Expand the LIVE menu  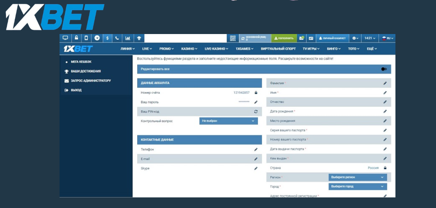pyautogui.click(x=147, y=49)
